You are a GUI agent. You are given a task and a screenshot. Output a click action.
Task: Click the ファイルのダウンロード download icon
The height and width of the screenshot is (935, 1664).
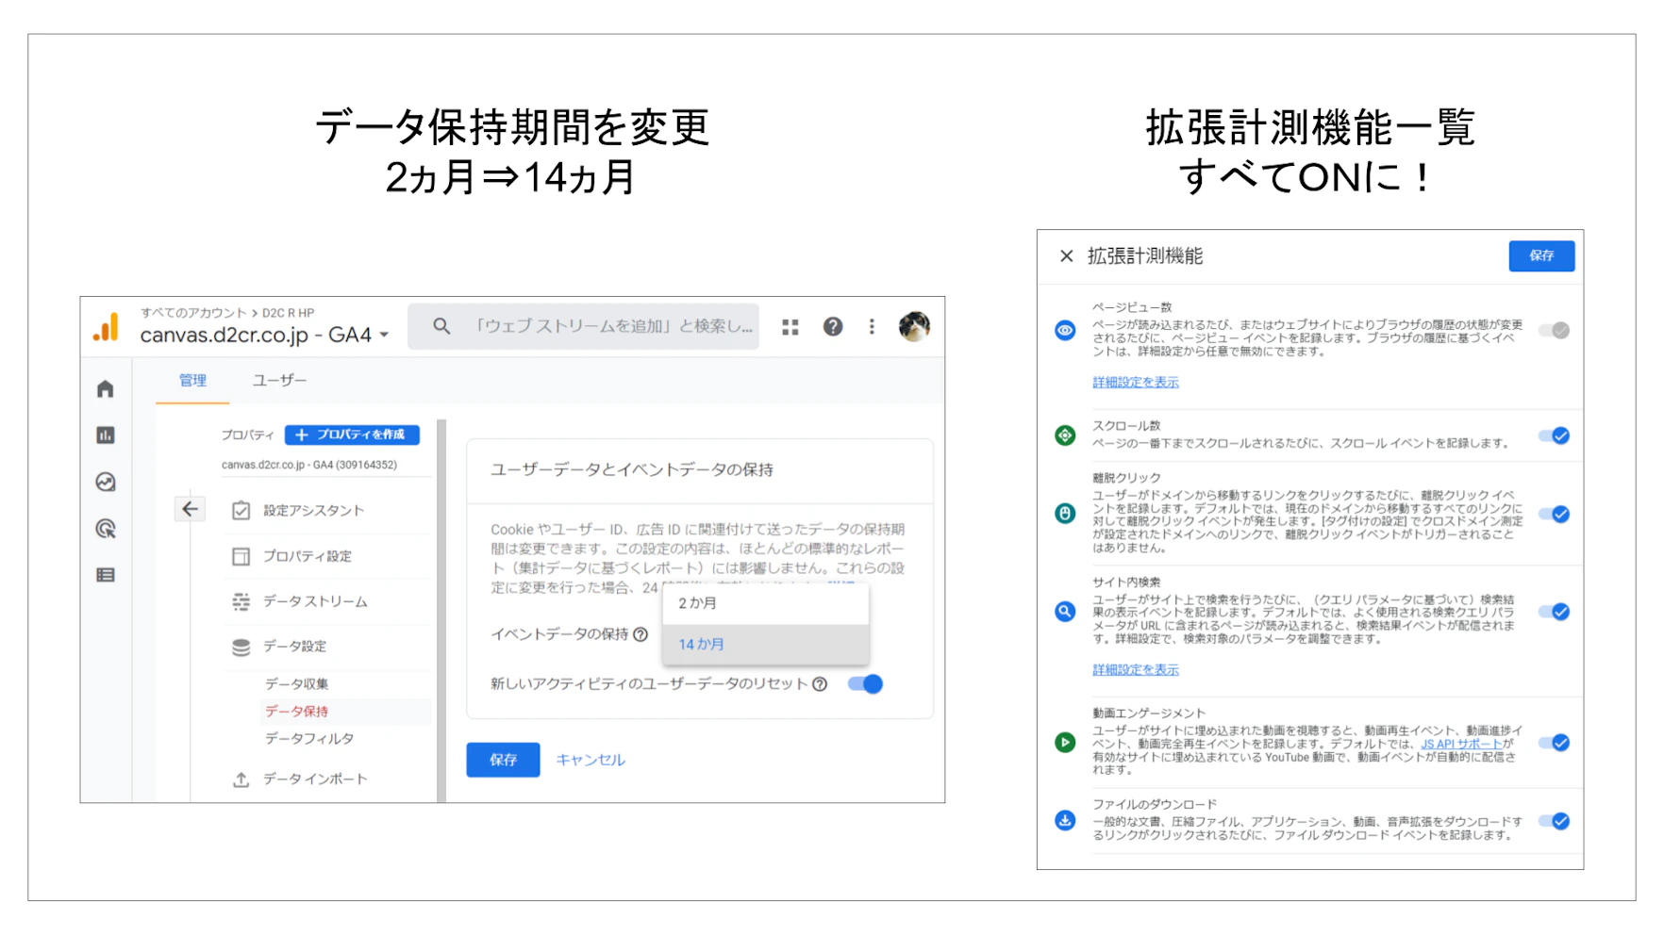pyautogui.click(x=1065, y=821)
